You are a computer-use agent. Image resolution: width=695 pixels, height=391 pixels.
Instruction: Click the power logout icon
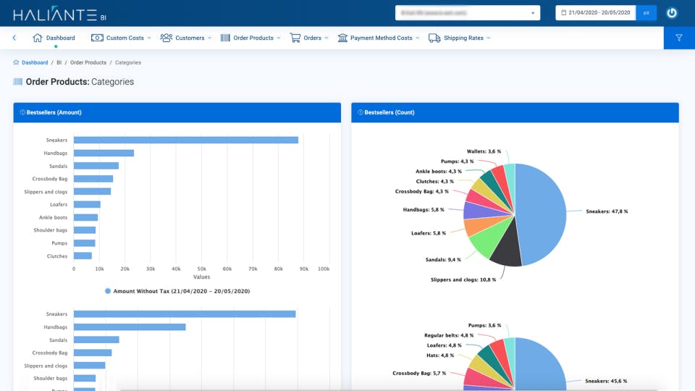tap(672, 13)
